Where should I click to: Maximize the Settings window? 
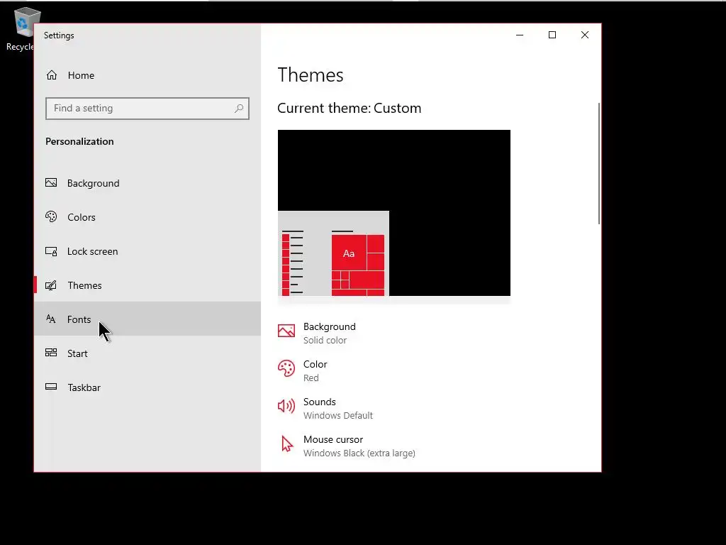552,35
